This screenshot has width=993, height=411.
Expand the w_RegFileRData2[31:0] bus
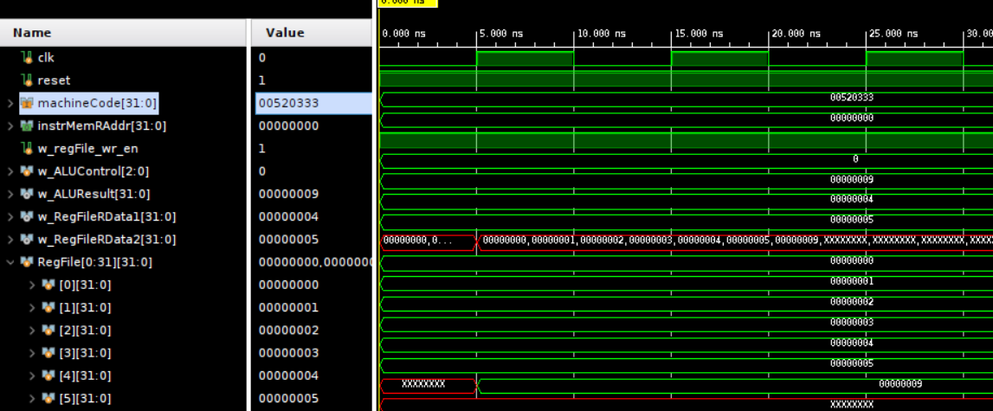tap(10, 240)
